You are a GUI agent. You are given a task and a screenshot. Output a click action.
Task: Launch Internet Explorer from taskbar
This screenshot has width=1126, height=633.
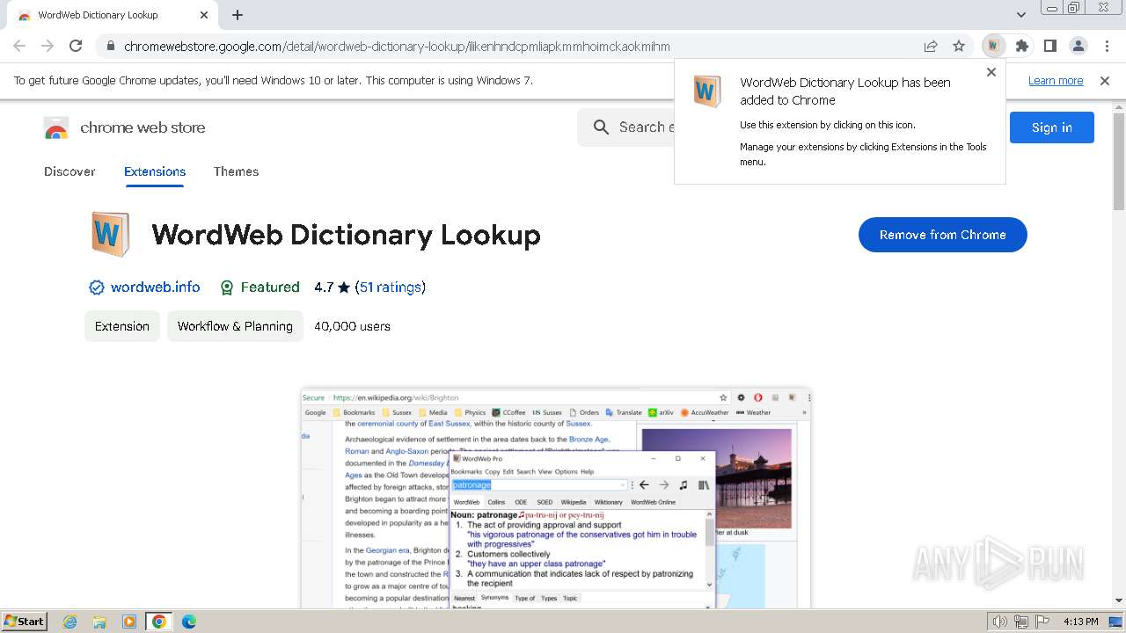point(69,622)
